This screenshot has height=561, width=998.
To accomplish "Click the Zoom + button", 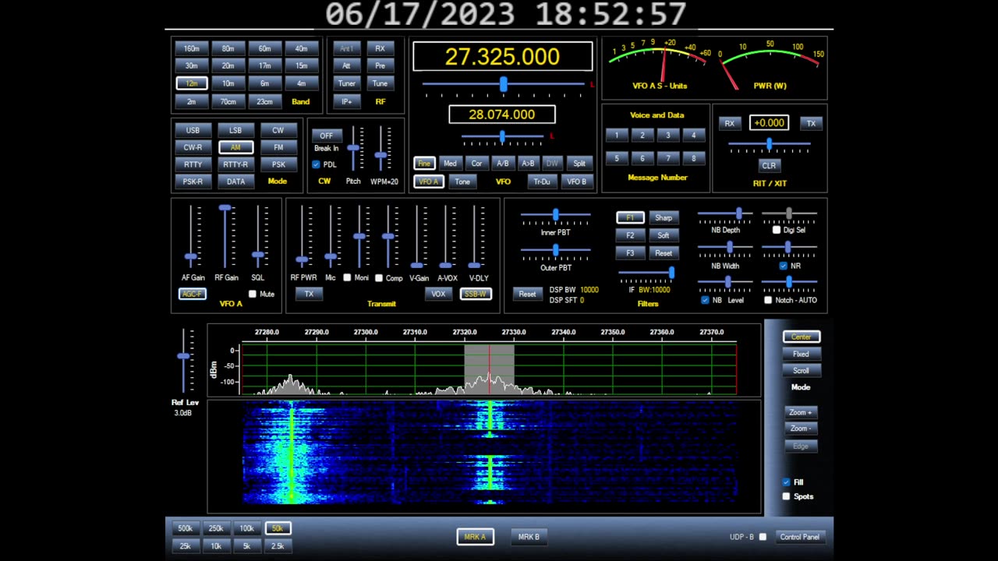I will point(801,412).
